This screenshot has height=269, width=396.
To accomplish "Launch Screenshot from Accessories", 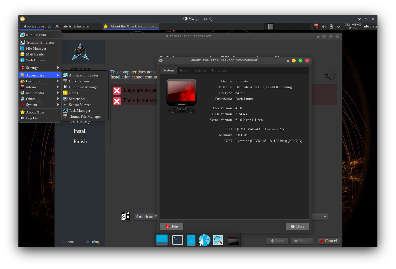I will click(x=85, y=99).
